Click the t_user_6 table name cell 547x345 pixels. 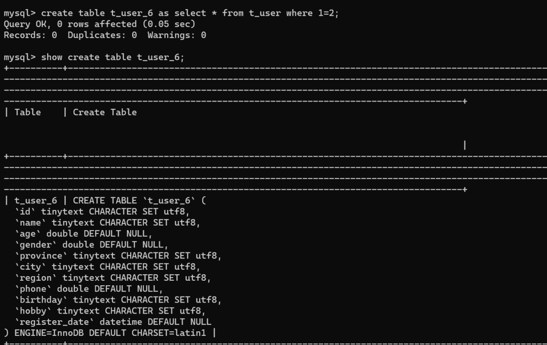(35, 201)
